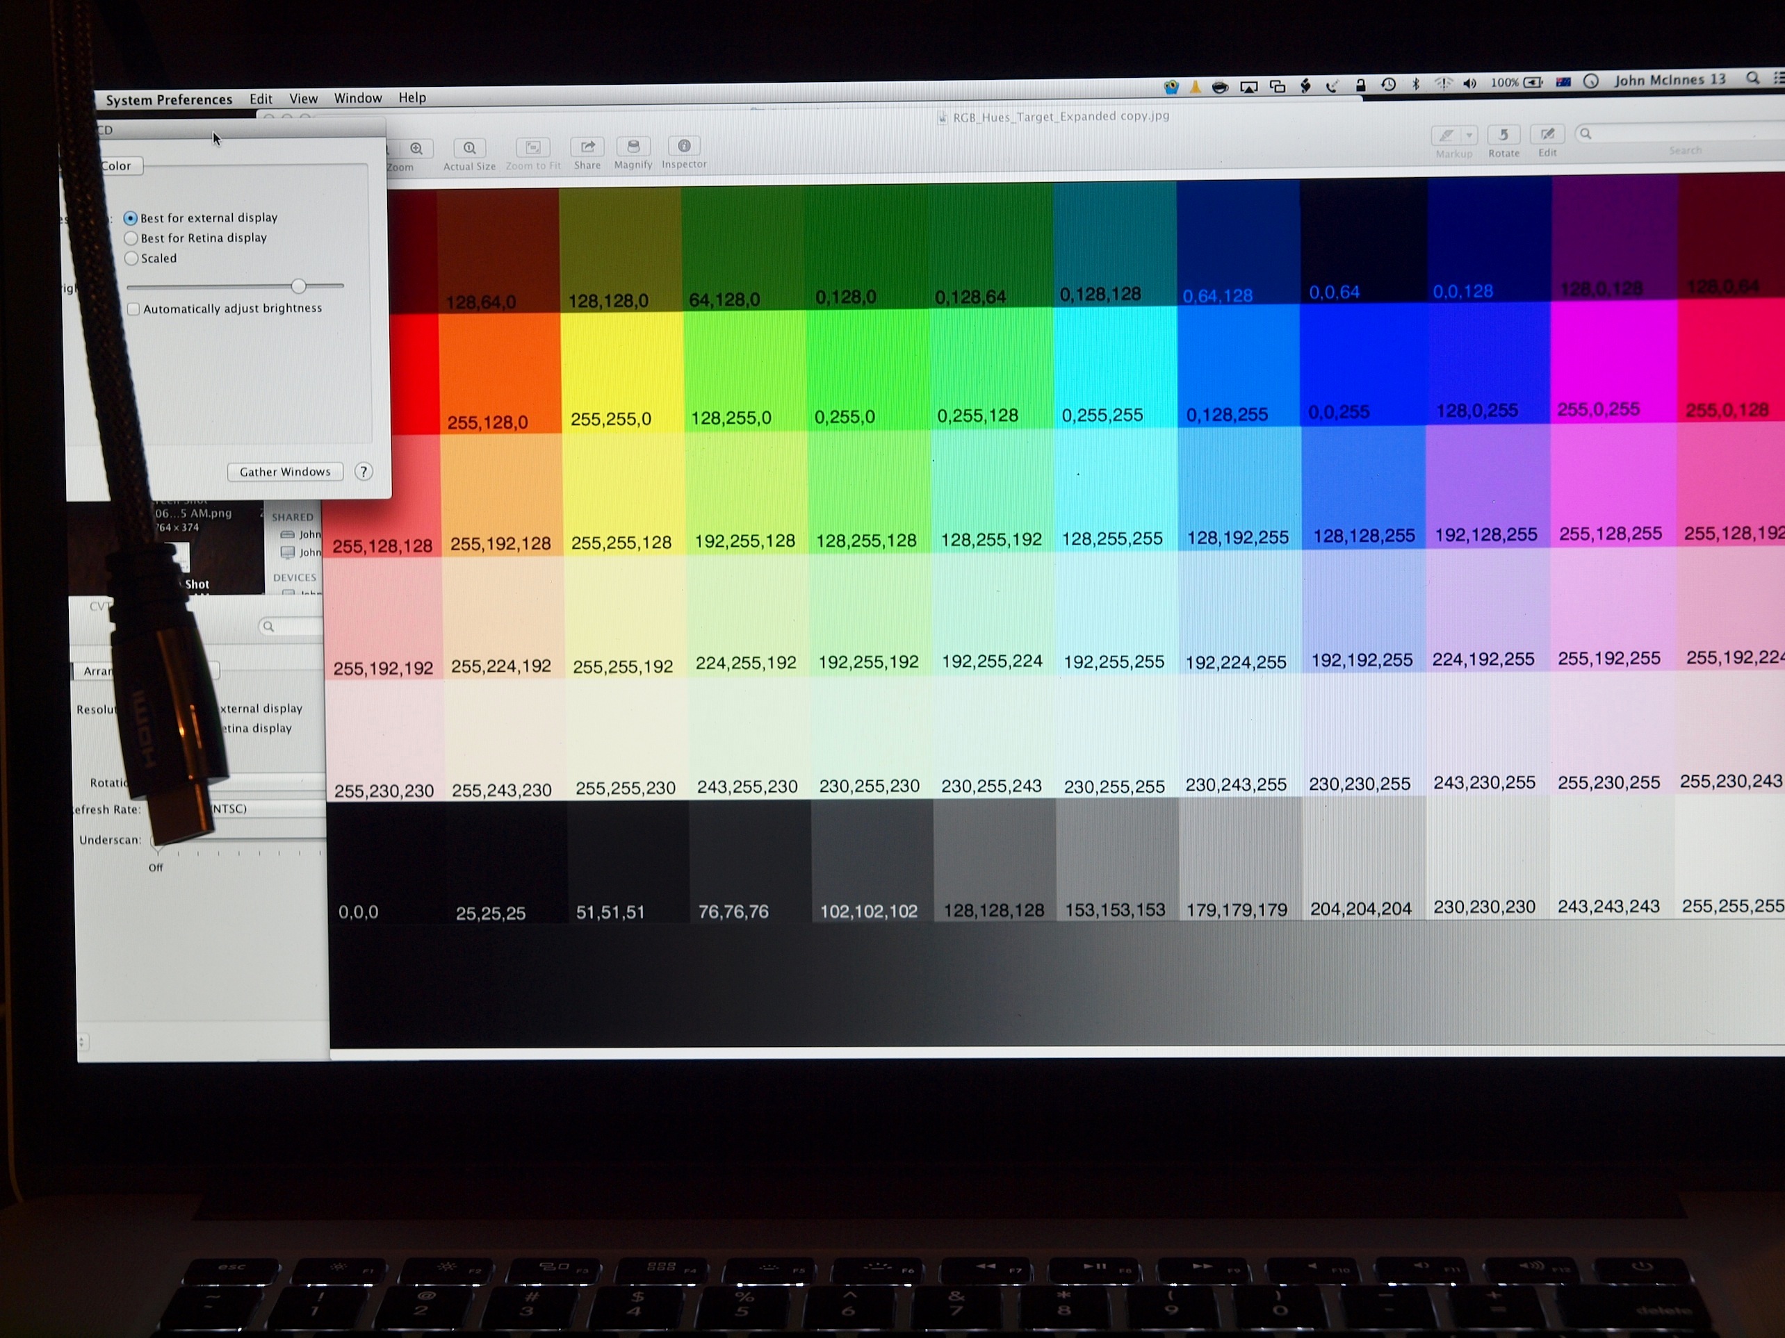The height and width of the screenshot is (1338, 1785).
Task: Click the Rotate toolbar button
Action: click(1503, 135)
